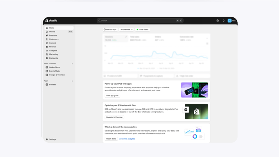Click the Test account avatar
The height and width of the screenshot is (157, 279).
(230, 21)
